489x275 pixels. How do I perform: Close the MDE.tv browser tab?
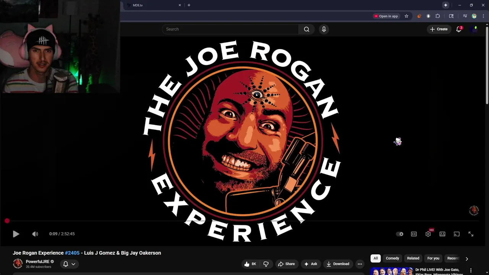(180, 5)
